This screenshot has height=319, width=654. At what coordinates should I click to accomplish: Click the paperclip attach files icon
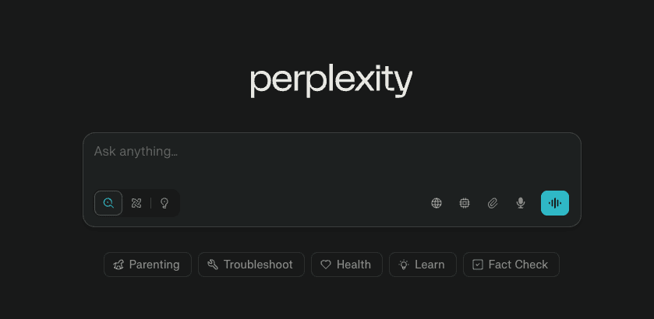coord(493,203)
